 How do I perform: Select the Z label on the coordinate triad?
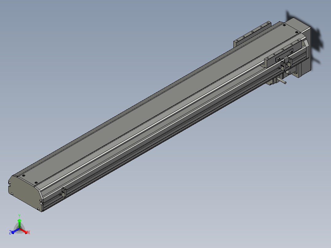tap(10, 232)
